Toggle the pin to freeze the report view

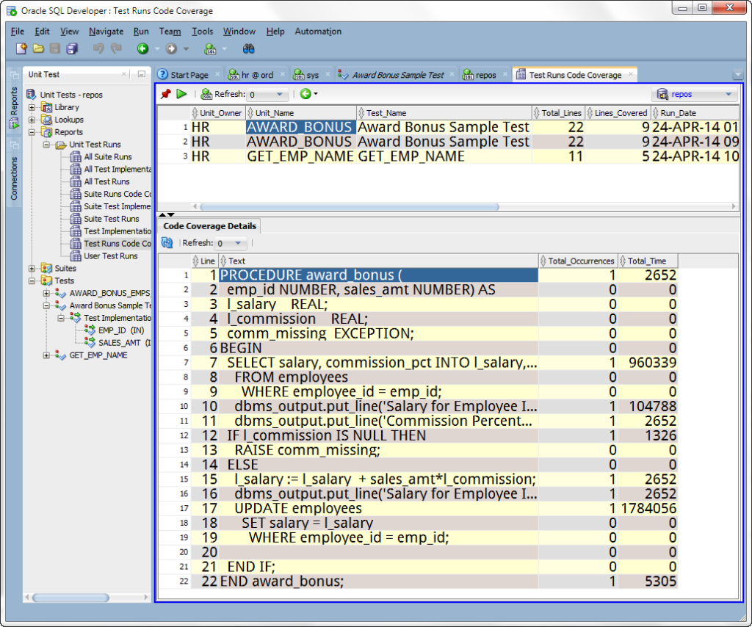(164, 93)
